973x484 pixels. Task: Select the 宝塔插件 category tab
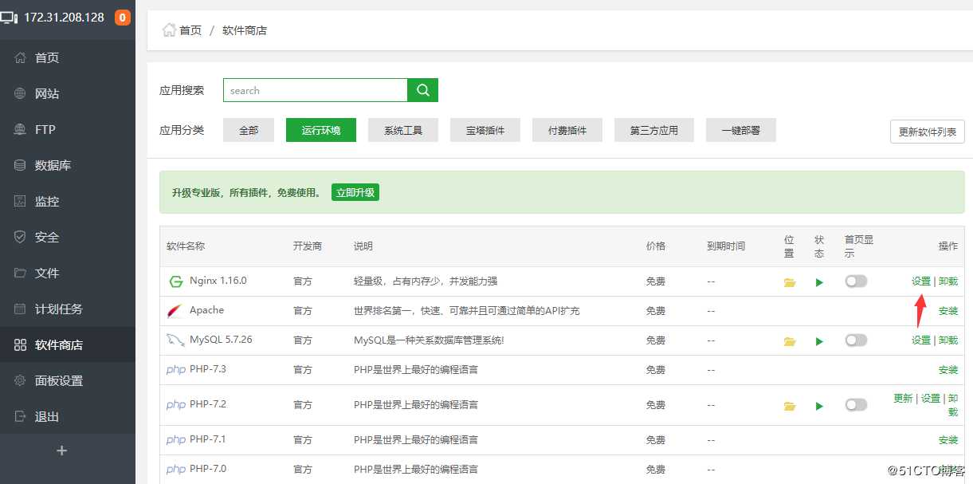coord(485,130)
